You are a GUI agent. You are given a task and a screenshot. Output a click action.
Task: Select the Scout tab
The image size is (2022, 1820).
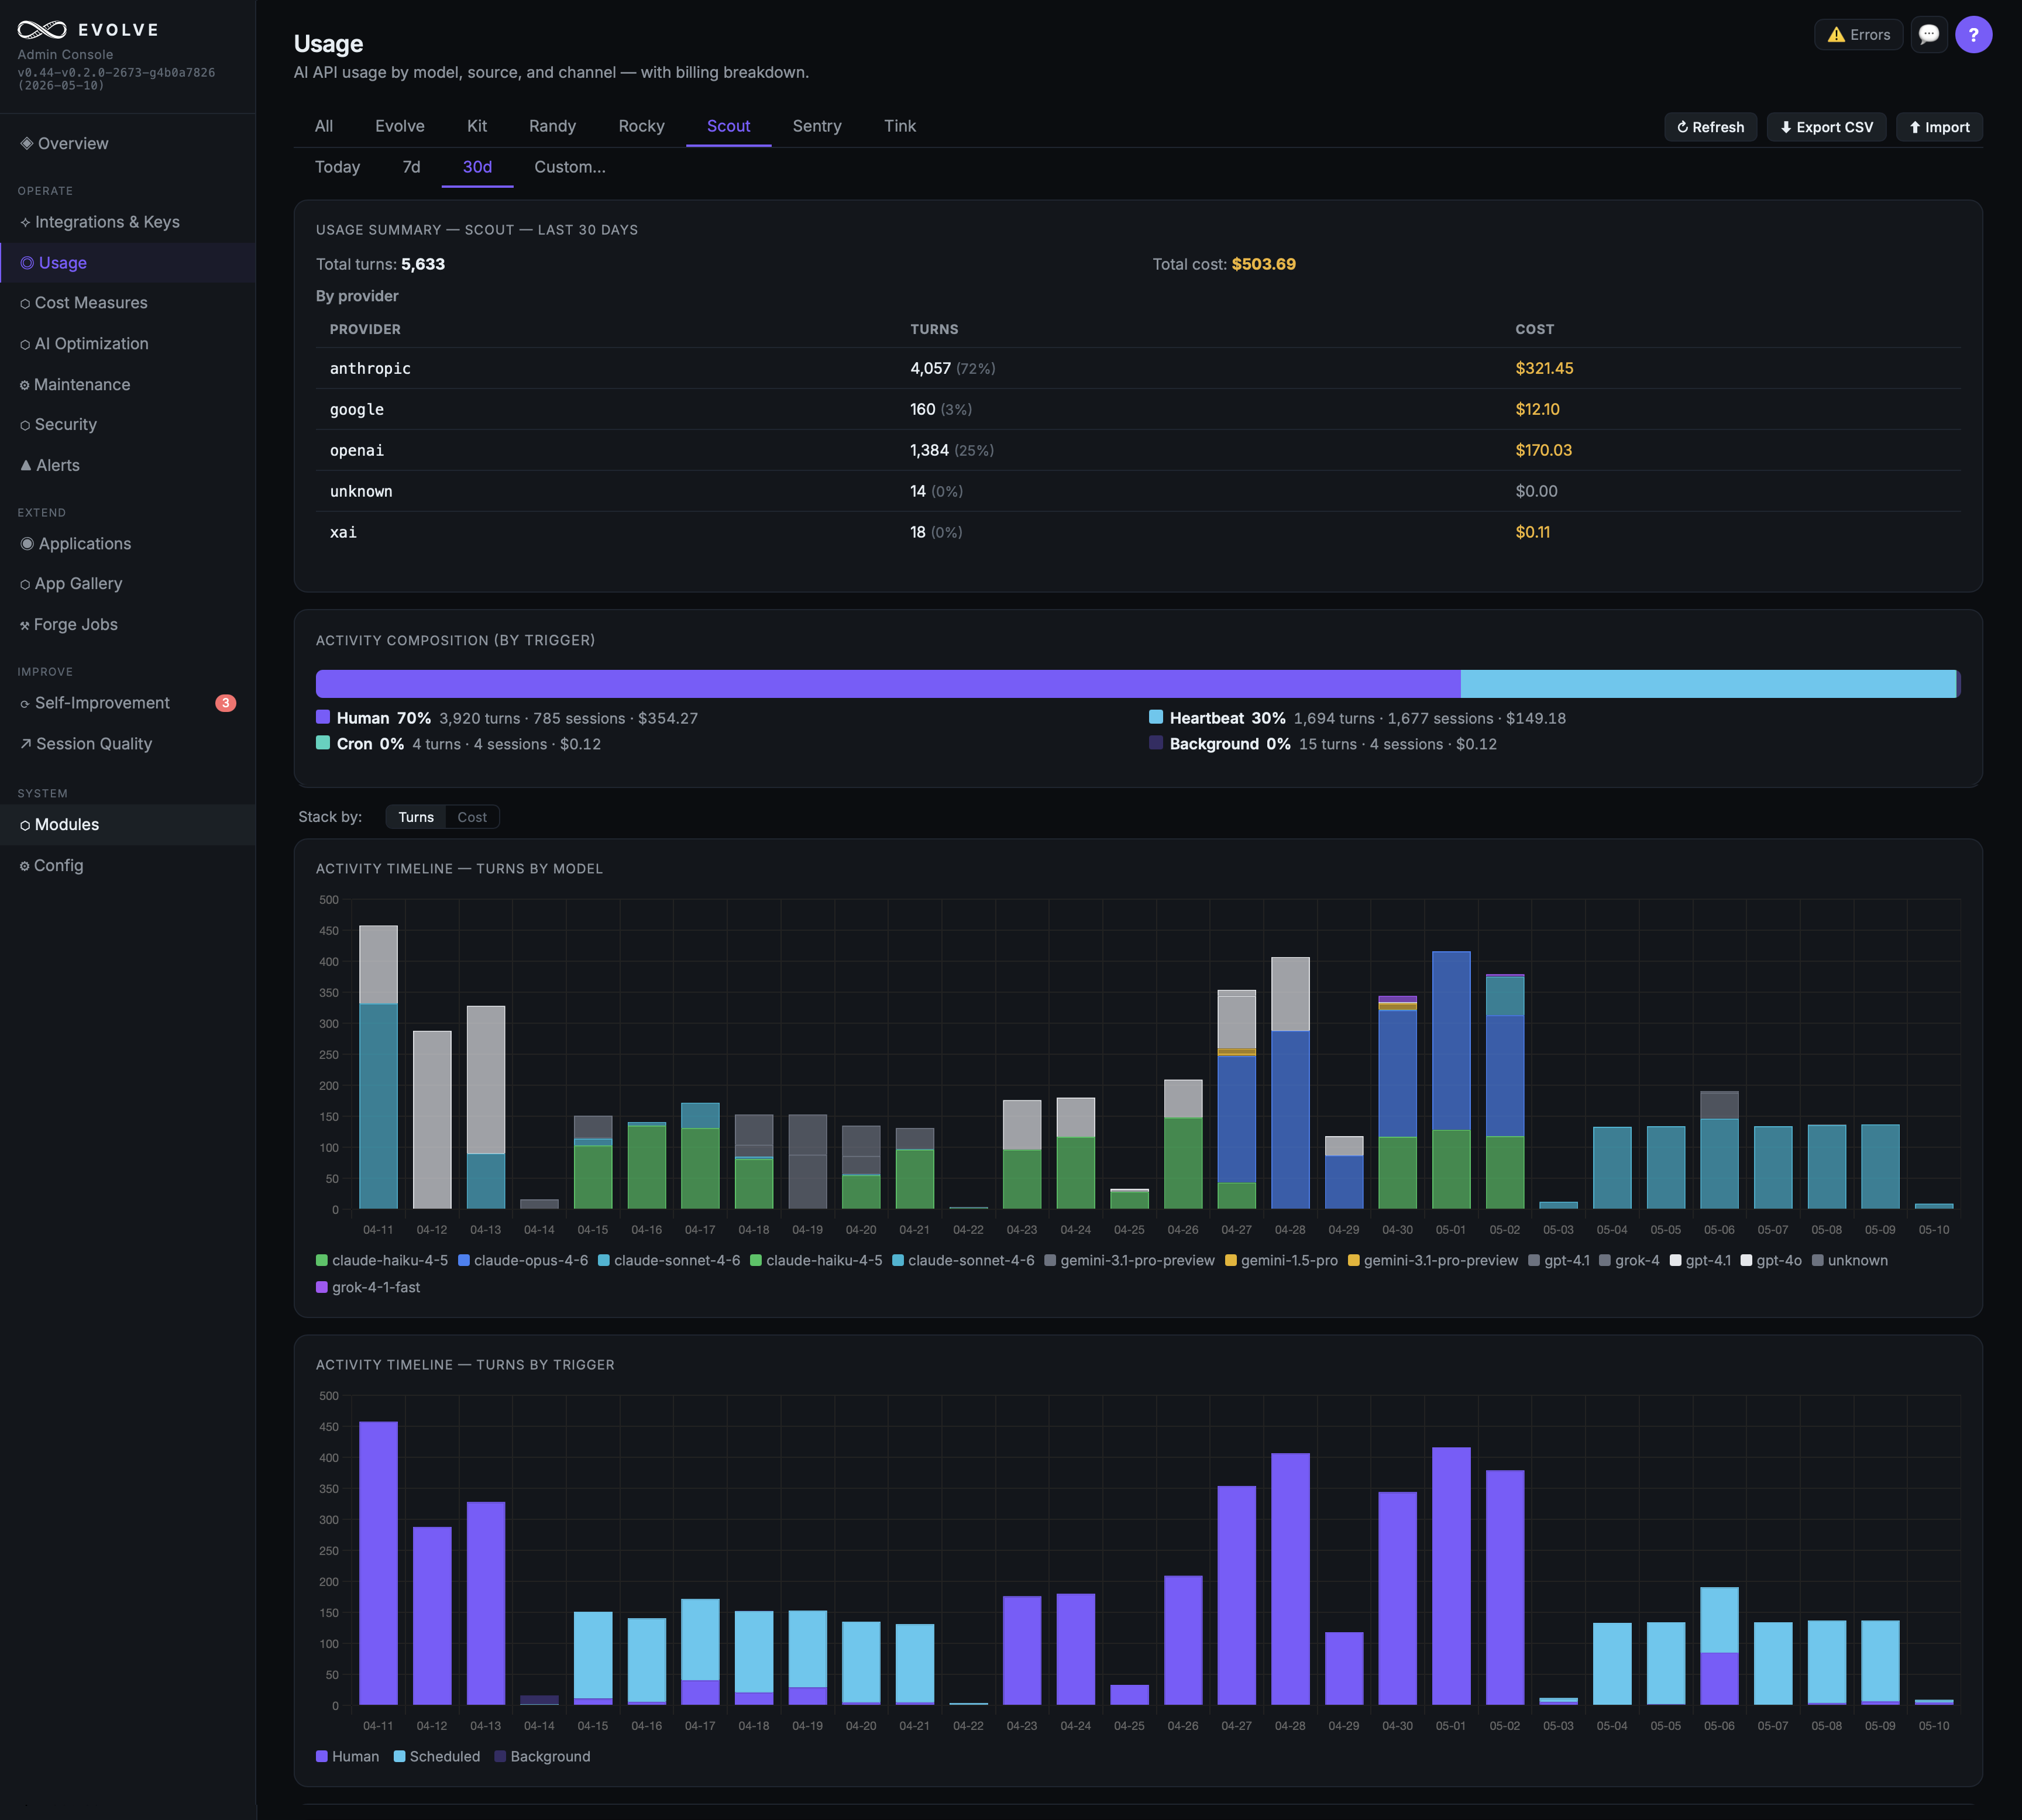[x=728, y=126]
